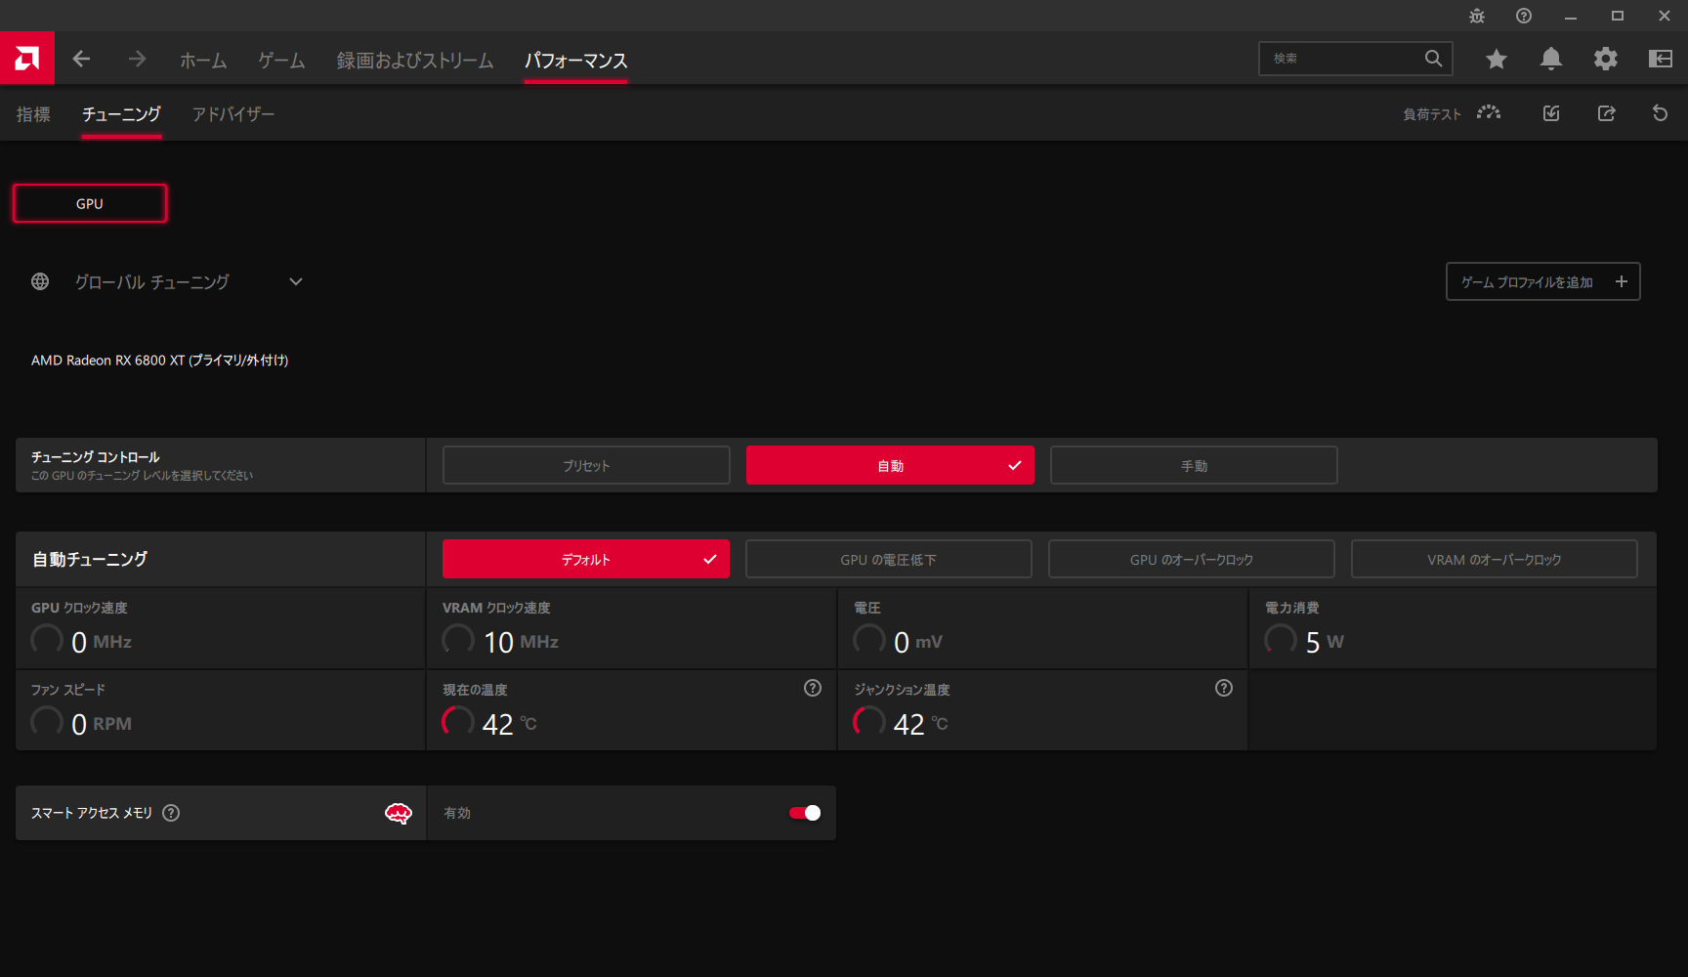Click the AMD logo icon
Screen dimensions: 1688x977
27,59
